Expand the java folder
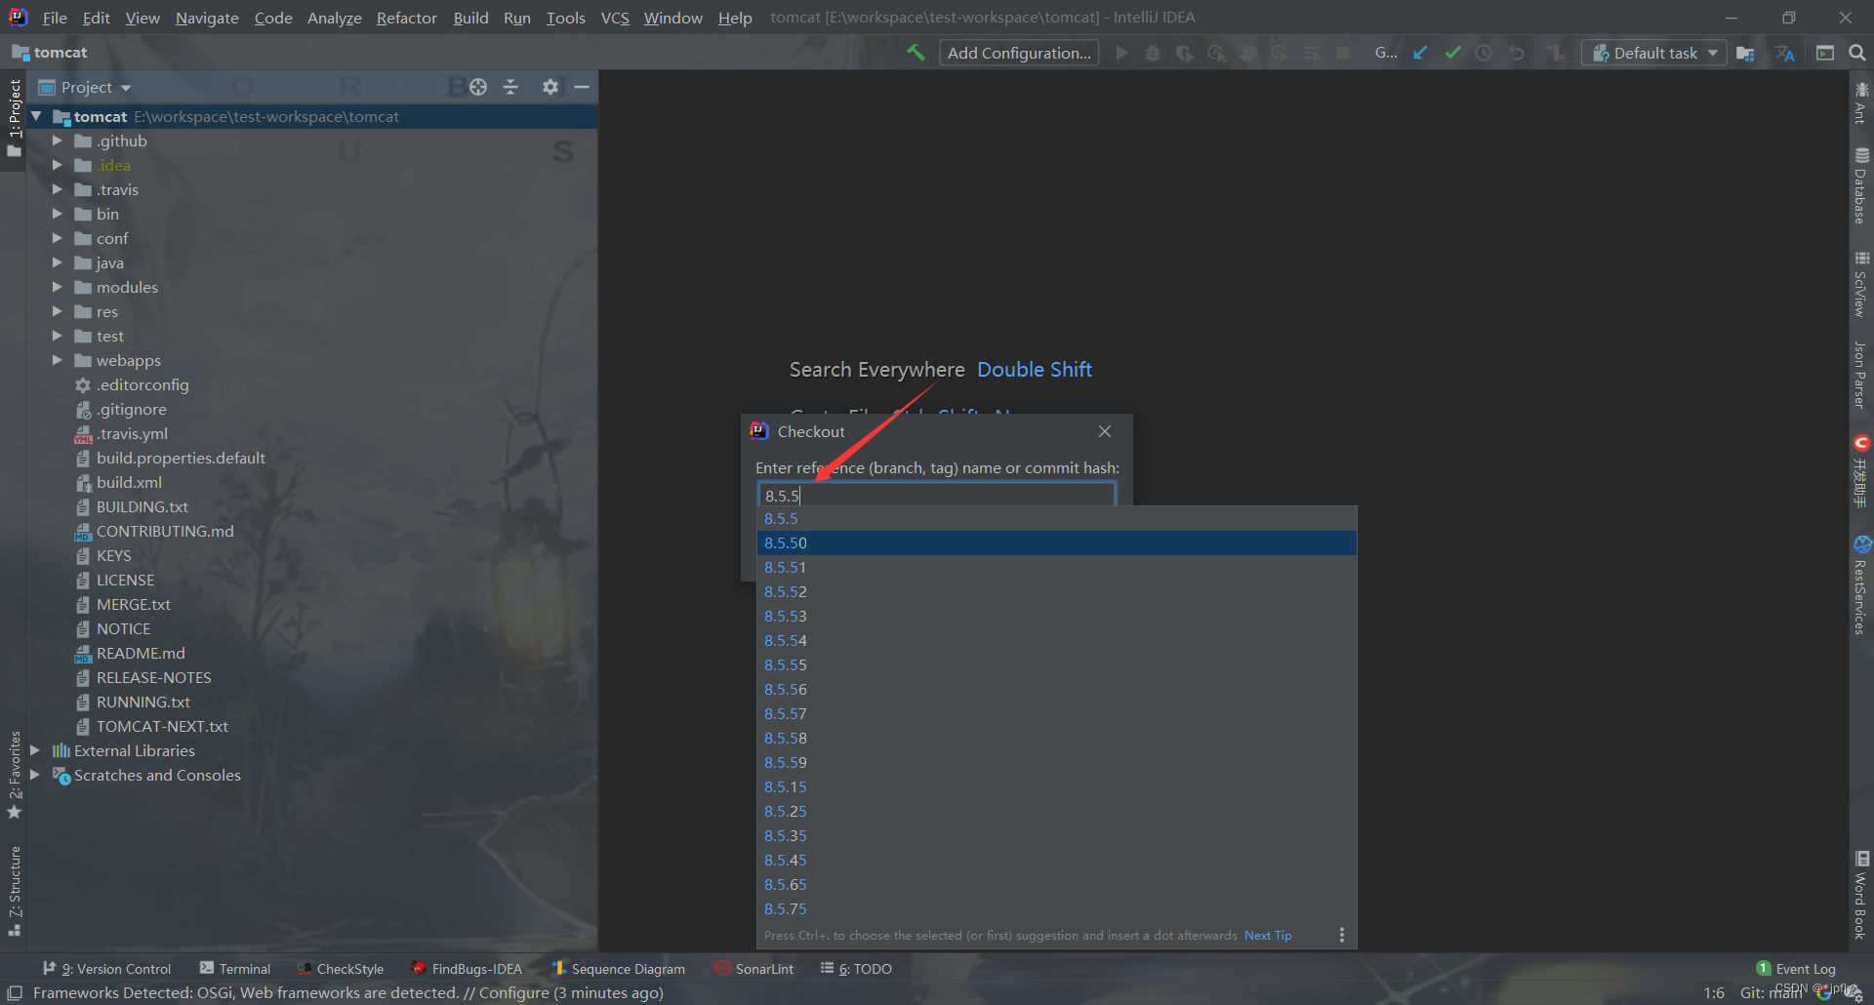Image resolution: width=1874 pixels, height=1005 pixels. 57,262
